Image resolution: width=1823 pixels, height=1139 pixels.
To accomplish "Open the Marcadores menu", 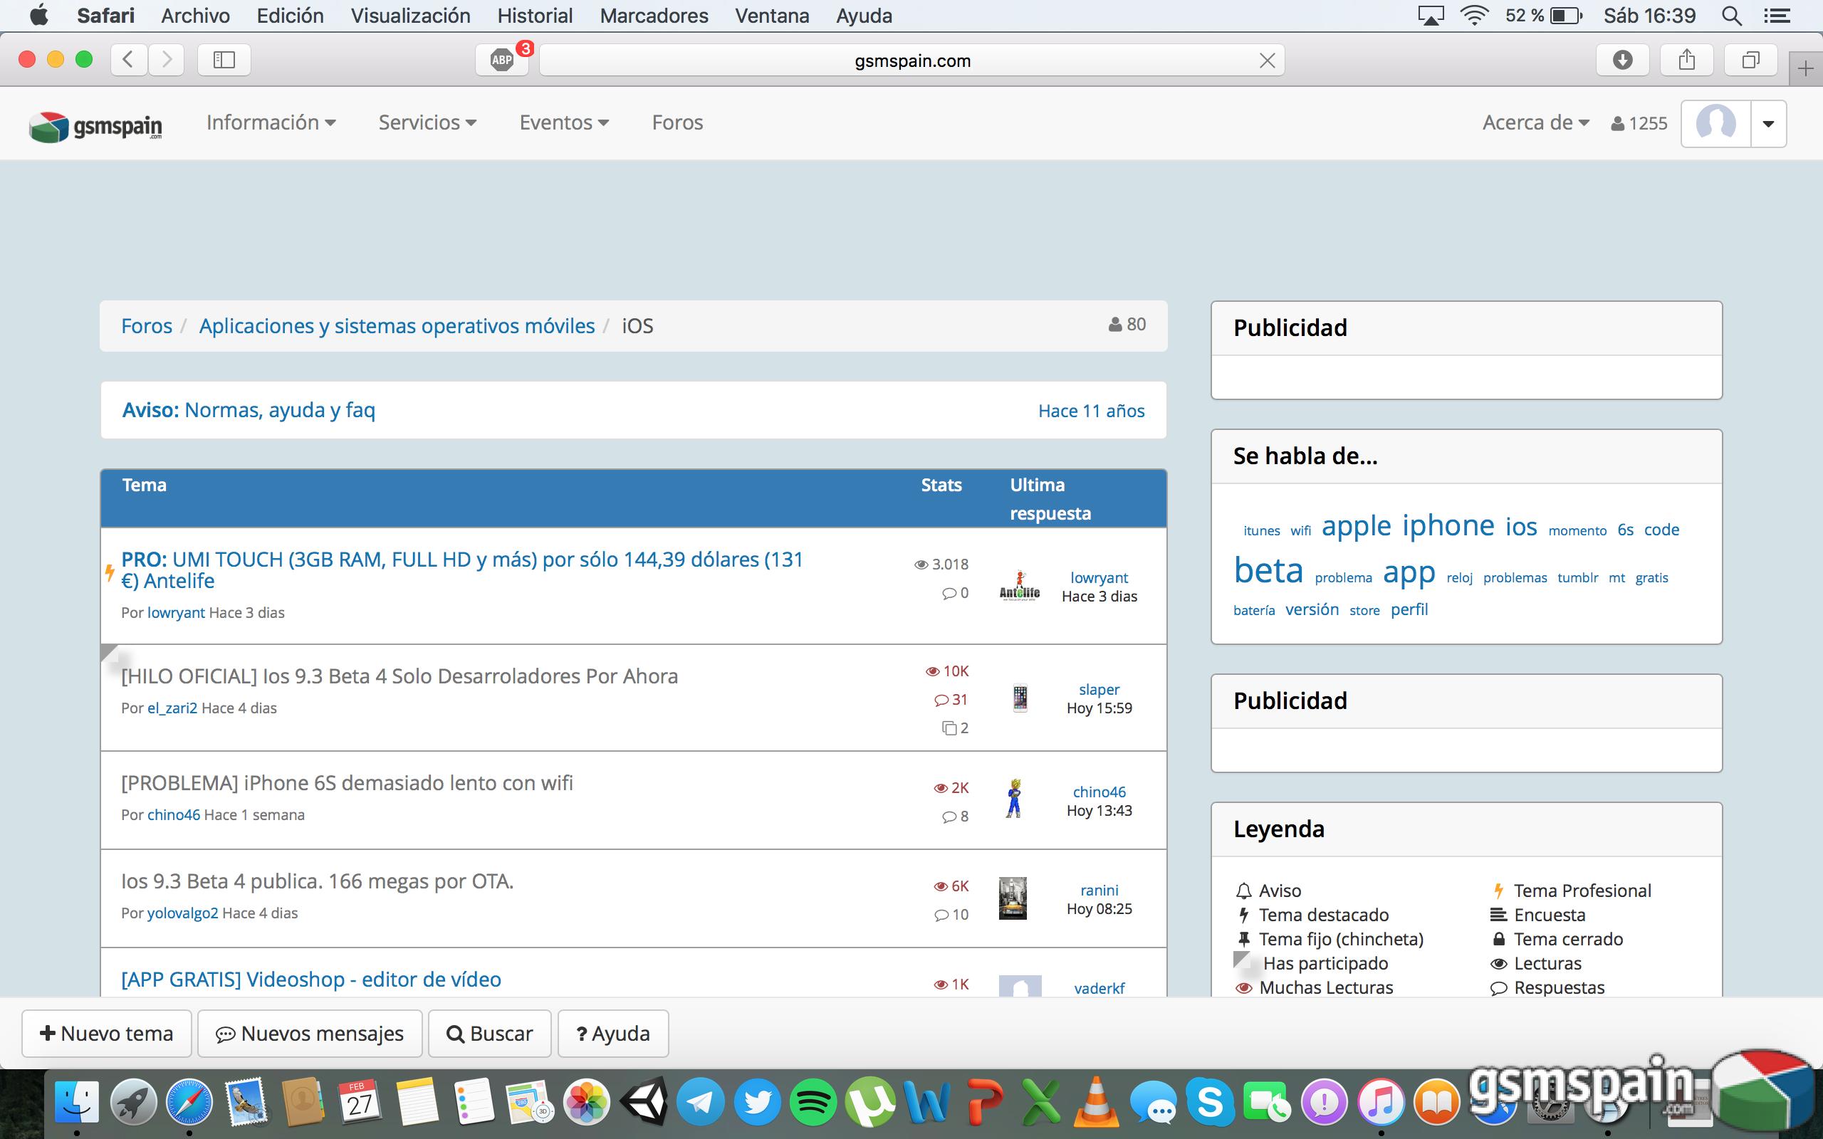I will click(x=654, y=16).
